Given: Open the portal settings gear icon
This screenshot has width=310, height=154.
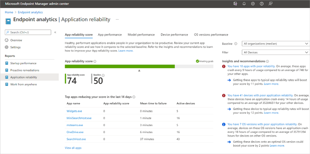Looking at the screenshot, I should (253, 4).
